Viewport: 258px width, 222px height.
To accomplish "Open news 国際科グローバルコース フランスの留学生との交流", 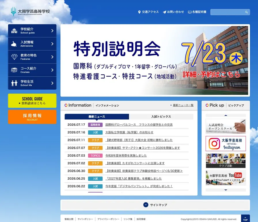I will pyautogui.click(x=139, y=125).
